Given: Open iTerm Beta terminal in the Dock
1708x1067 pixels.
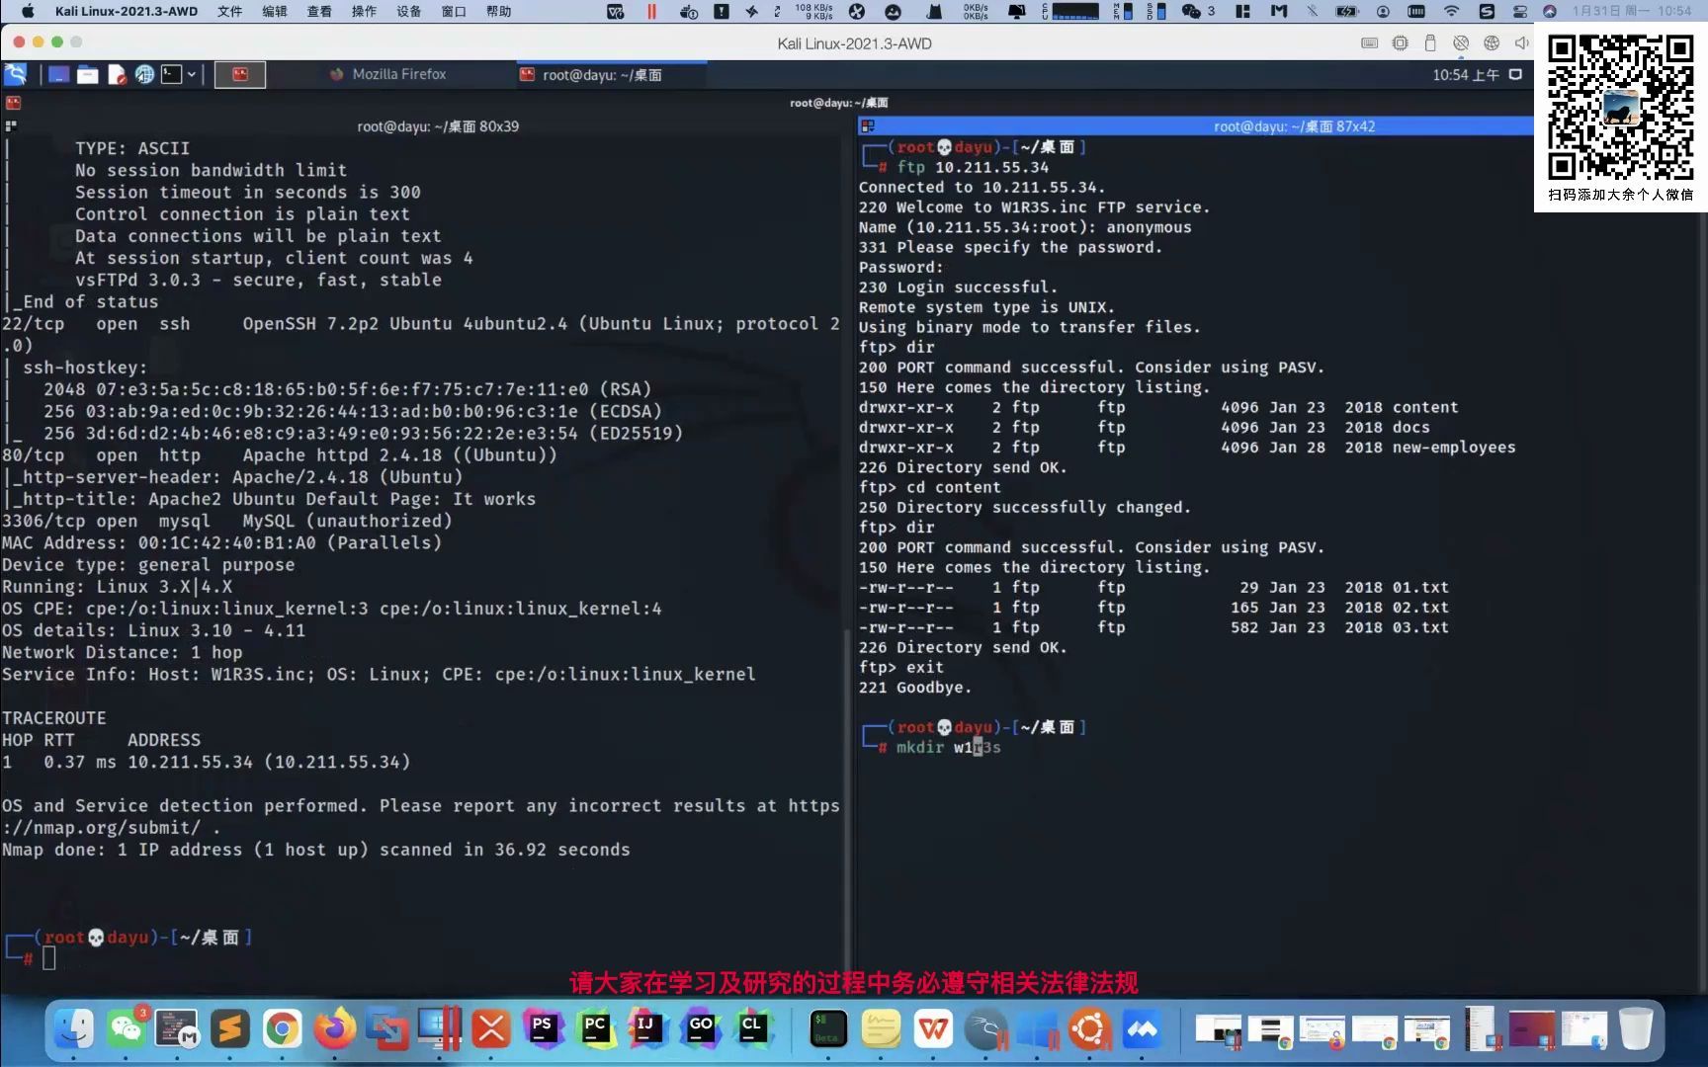Looking at the screenshot, I should [828, 1029].
